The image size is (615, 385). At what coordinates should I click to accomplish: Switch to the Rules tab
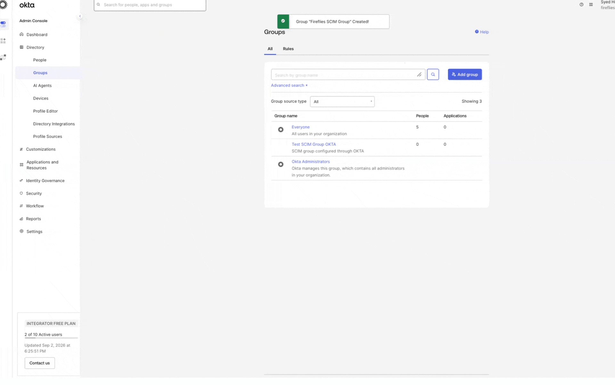point(288,49)
